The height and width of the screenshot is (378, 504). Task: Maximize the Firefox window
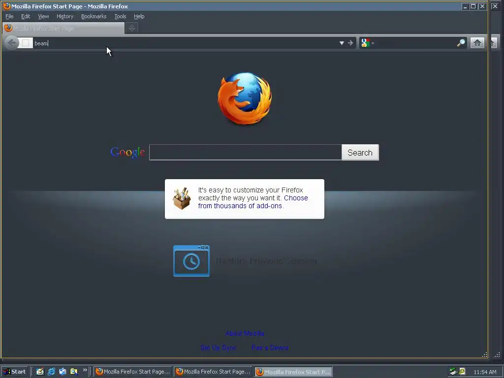[473, 6]
